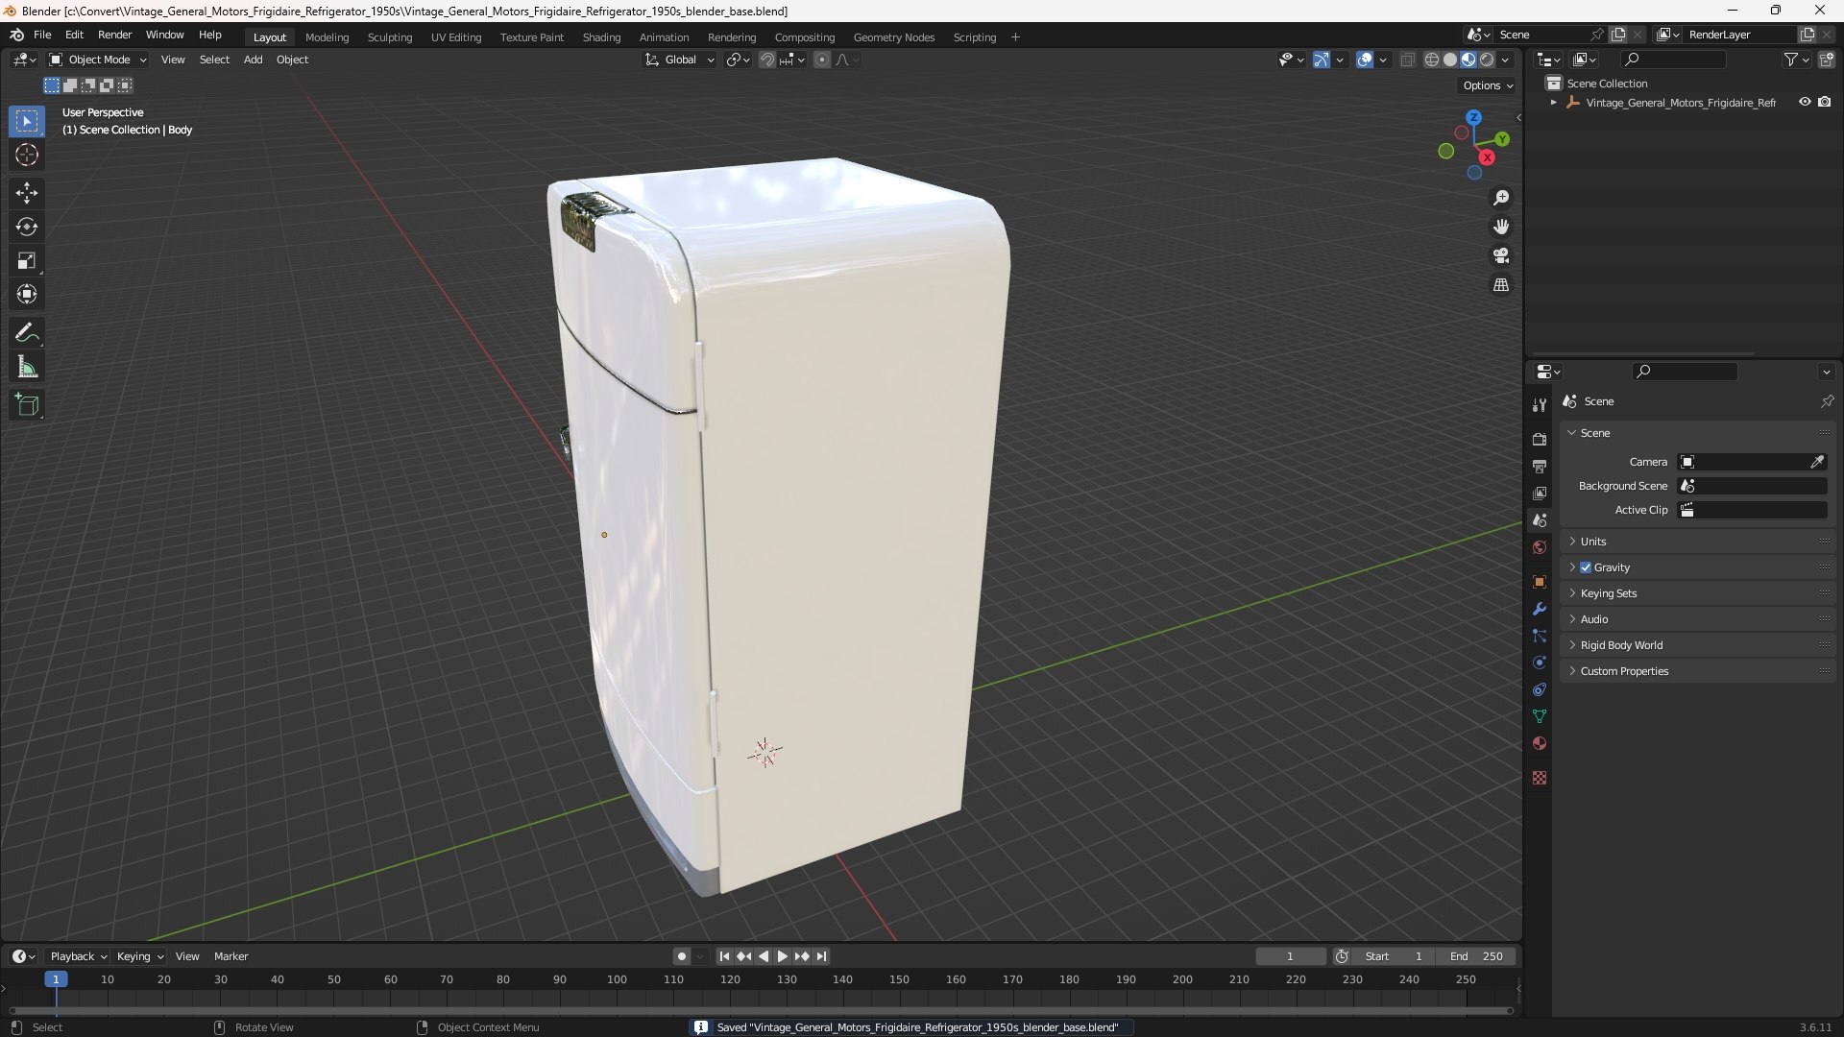This screenshot has height=1037, width=1844.
Task: Toggle camera view icon
Action: [x=1501, y=255]
